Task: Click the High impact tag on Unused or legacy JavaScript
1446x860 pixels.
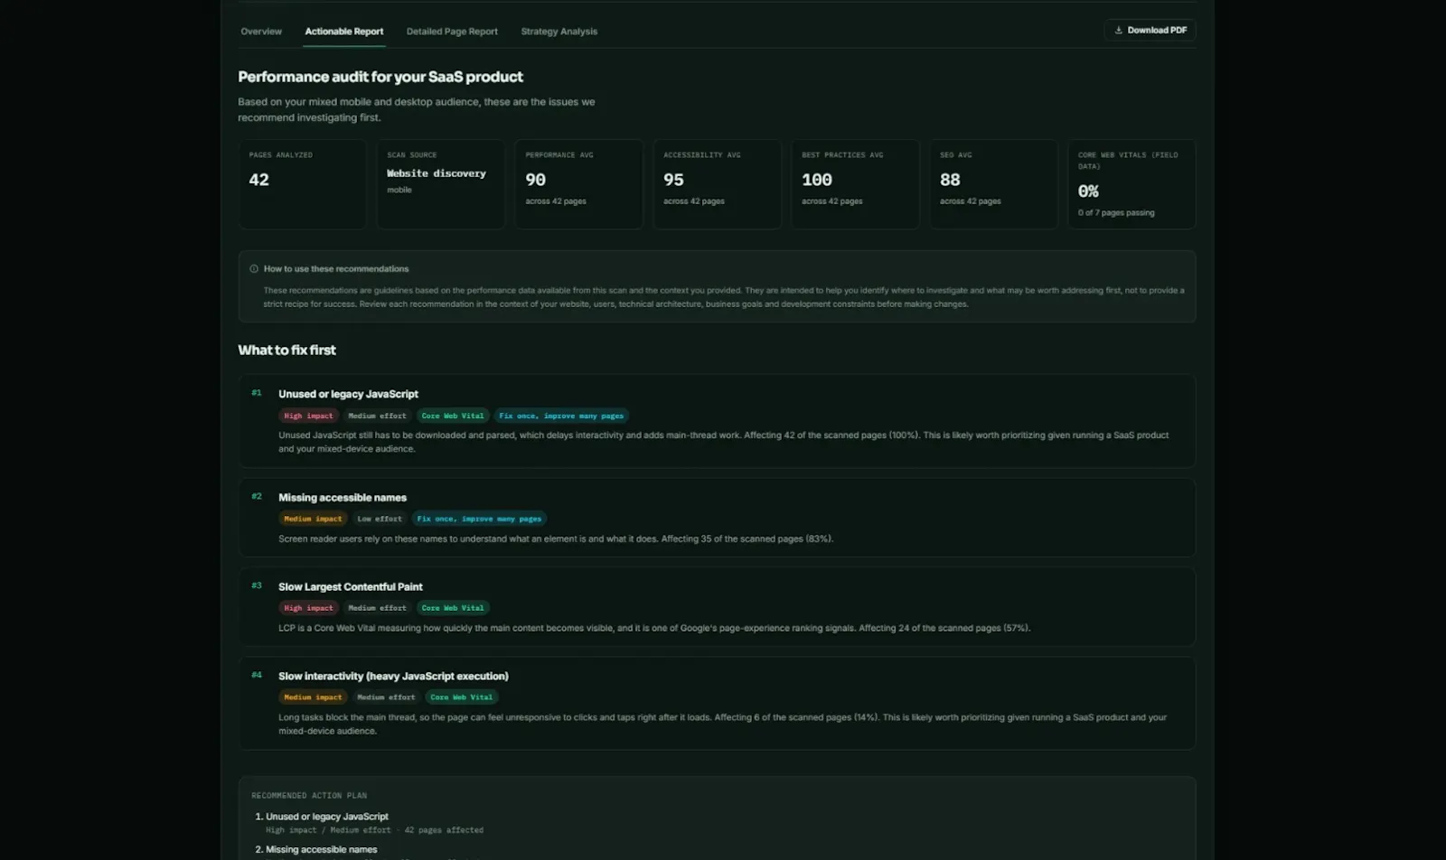Action: [x=308, y=416]
